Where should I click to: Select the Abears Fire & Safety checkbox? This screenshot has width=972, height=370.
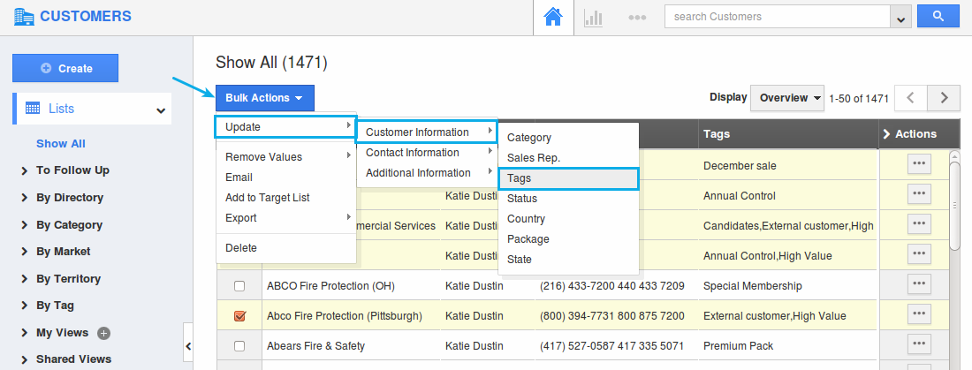(239, 346)
